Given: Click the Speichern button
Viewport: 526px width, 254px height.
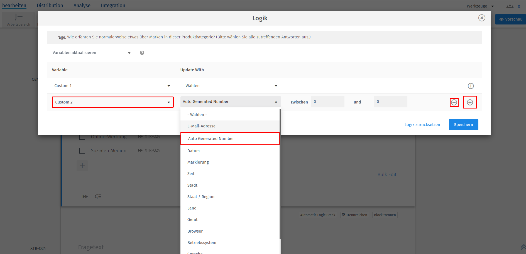Looking at the screenshot, I should point(463,125).
